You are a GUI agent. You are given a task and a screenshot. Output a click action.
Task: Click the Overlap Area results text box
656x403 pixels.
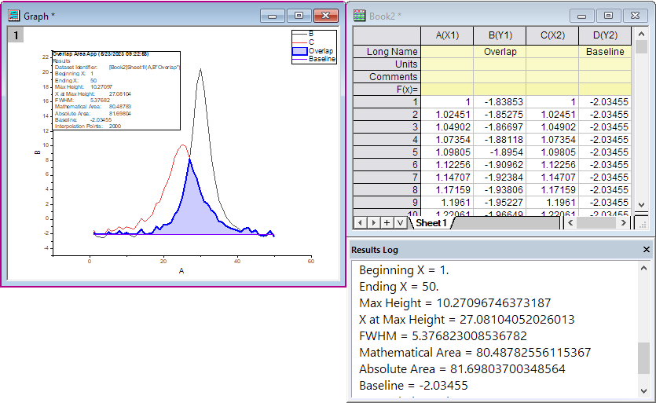coord(116,90)
